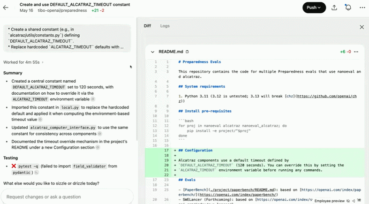The image size is (369, 204).
Task: Click the 'Testing' heading
Action: (x=11, y=158)
